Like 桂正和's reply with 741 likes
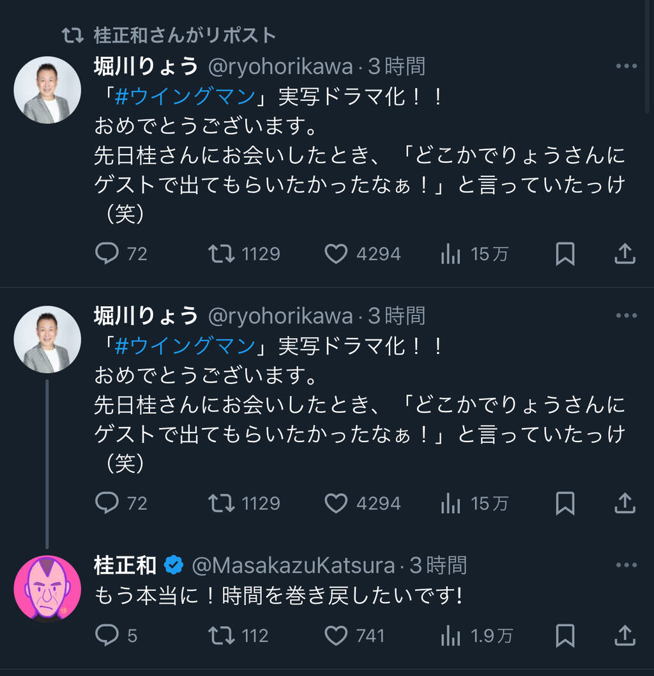This screenshot has width=654, height=676. (x=336, y=635)
